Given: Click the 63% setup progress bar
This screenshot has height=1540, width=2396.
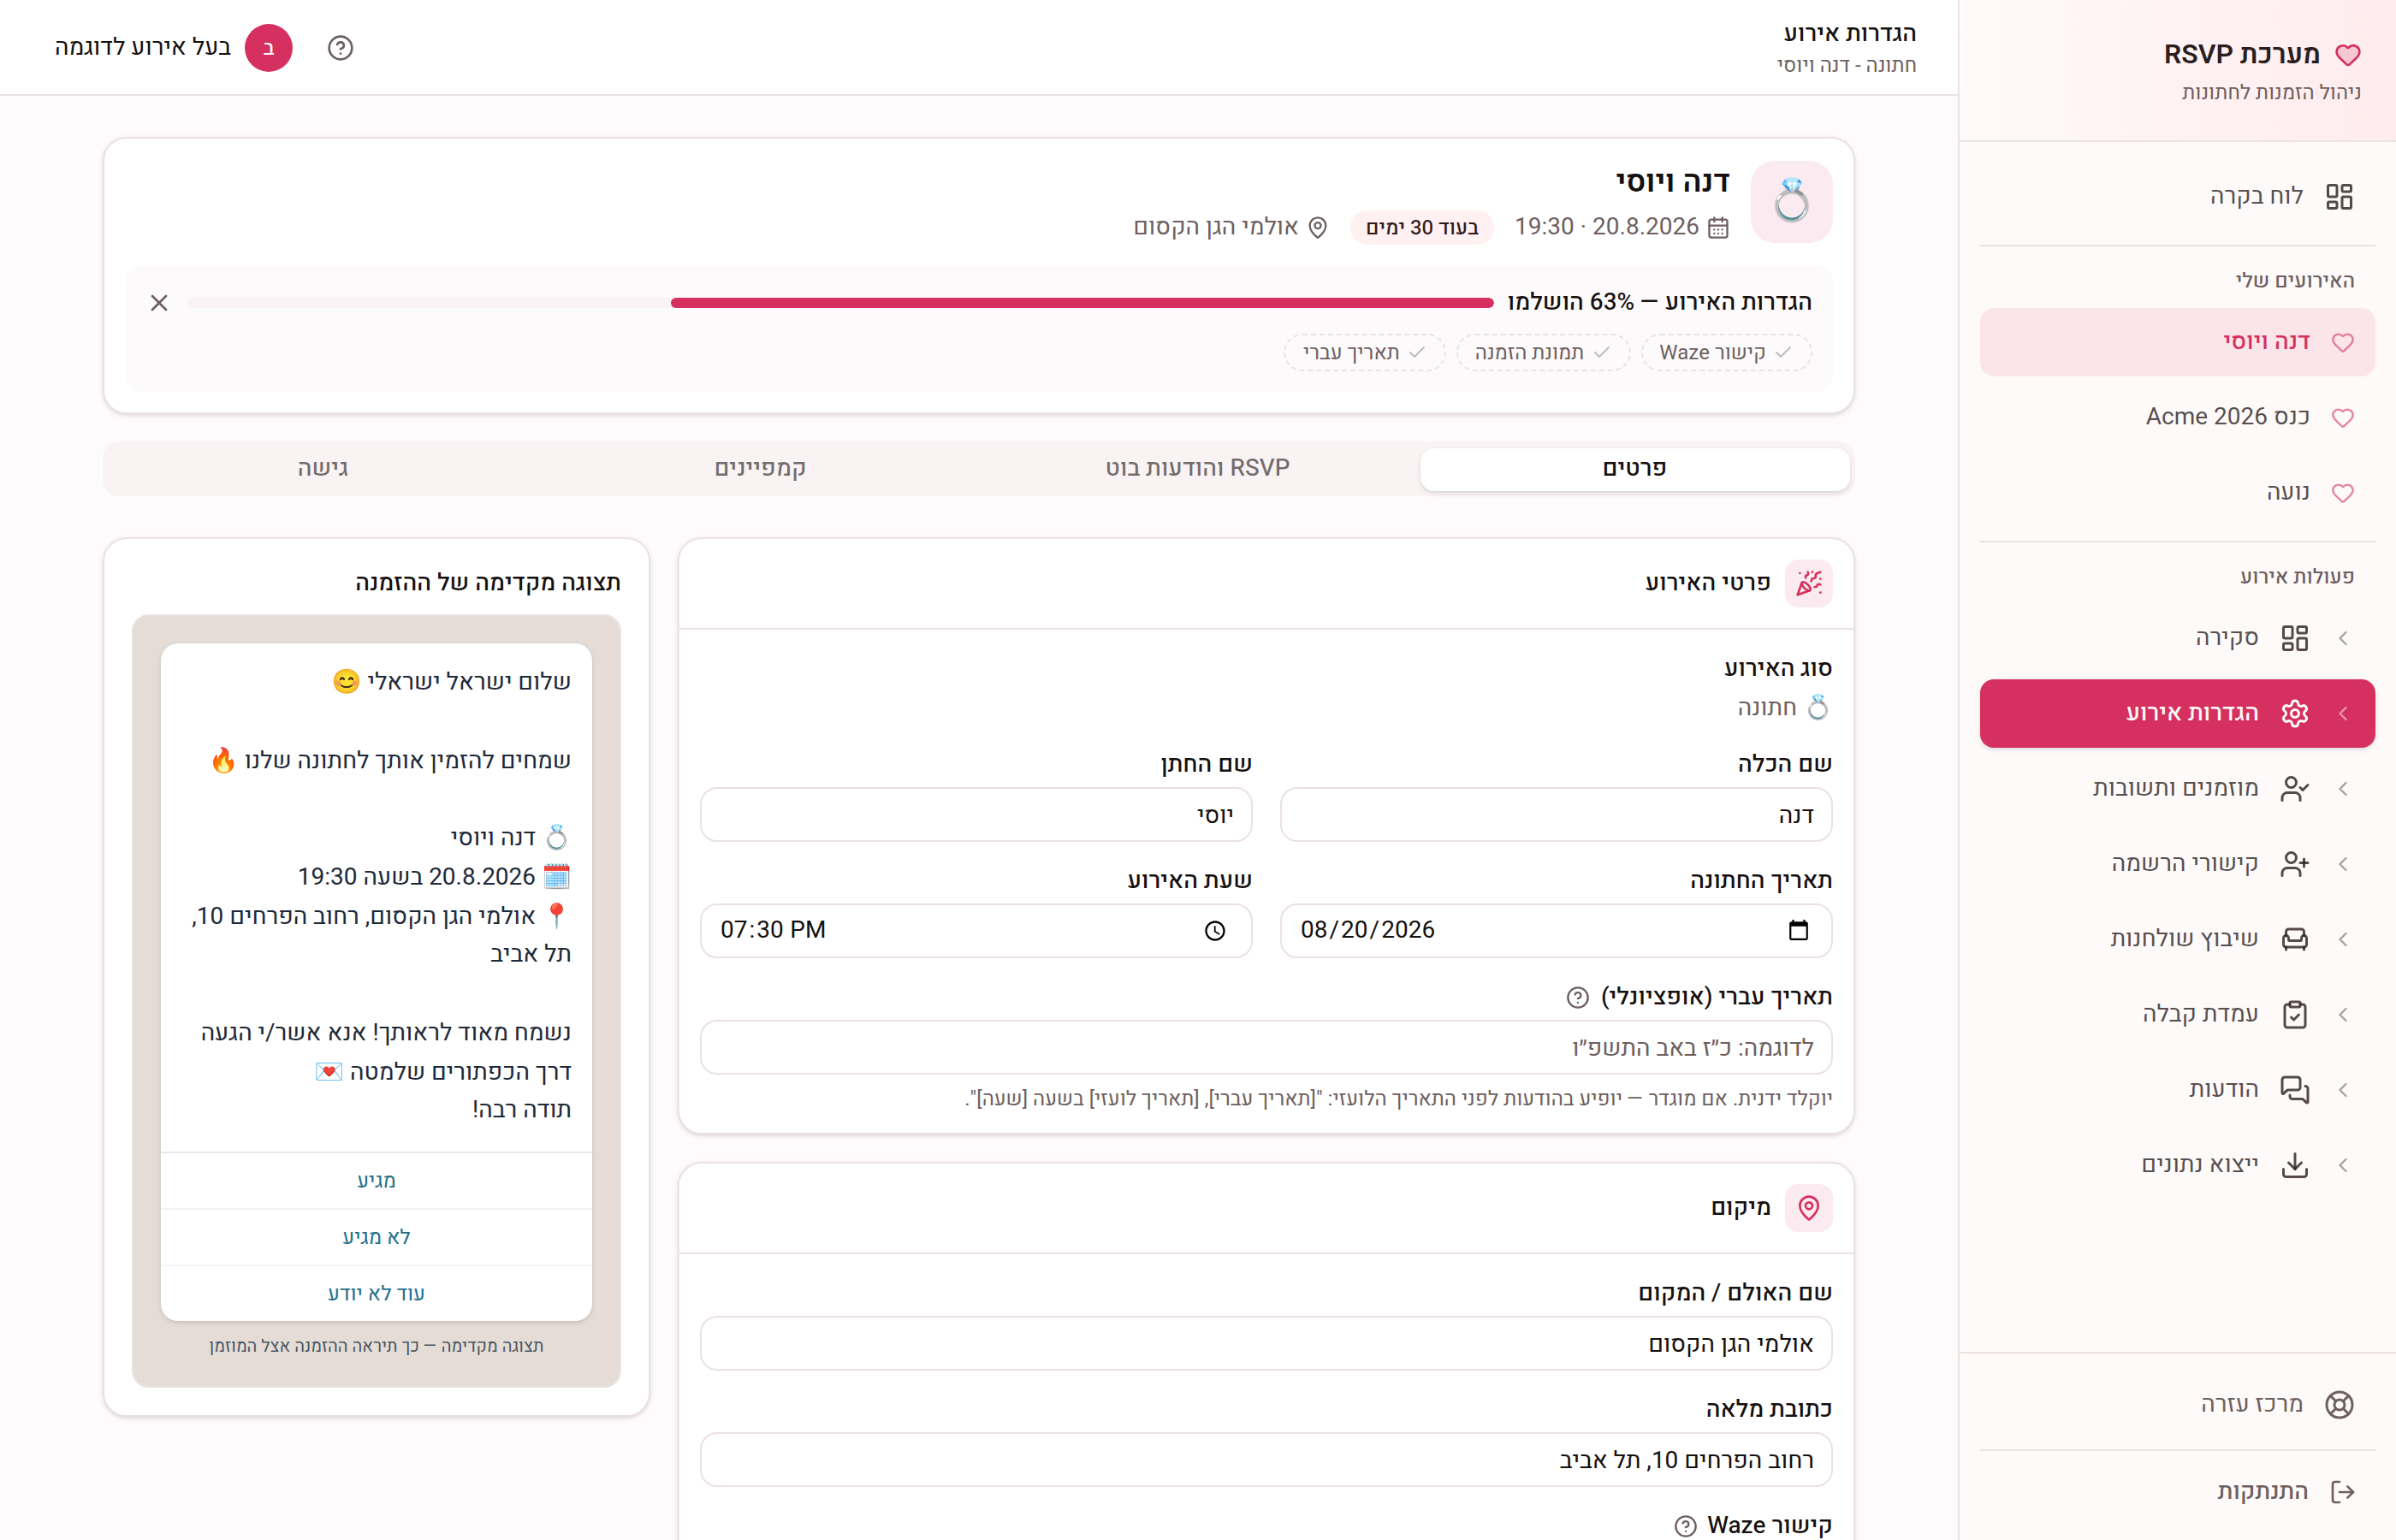Looking at the screenshot, I should point(839,303).
